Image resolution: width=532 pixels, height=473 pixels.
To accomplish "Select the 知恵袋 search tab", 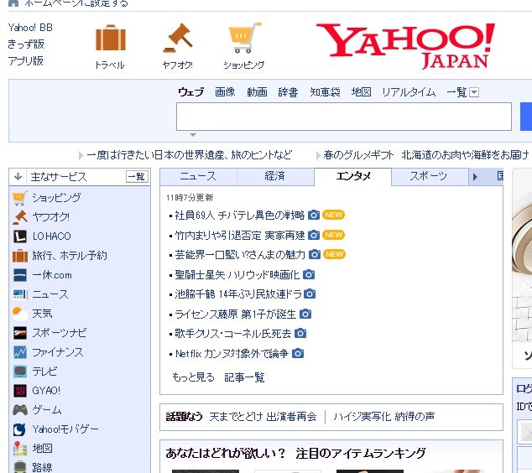I will (x=325, y=92).
